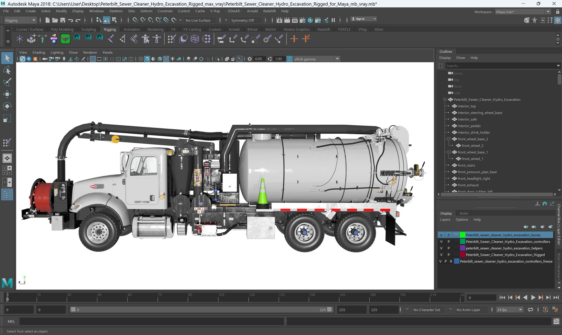The height and width of the screenshot is (335, 562).
Task: Click the Create Locator cross icon on shelf
Action: point(20,39)
